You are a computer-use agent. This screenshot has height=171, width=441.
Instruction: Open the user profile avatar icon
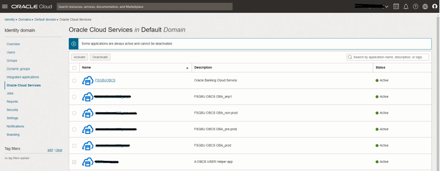pos(435,7)
